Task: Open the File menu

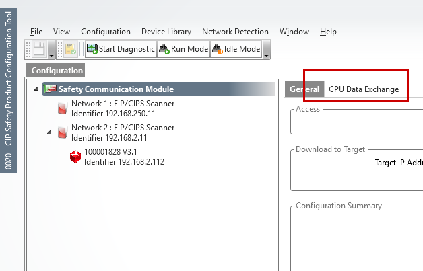Action: point(36,32)
